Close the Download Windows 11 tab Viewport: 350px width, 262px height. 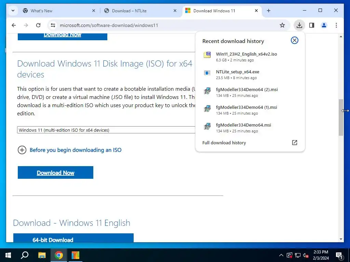(x=256, y=11)
